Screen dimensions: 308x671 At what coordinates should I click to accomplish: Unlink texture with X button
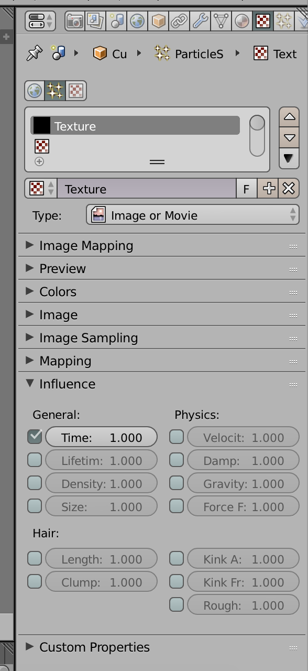(289, 189)
